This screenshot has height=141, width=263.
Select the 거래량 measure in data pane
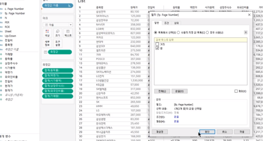tap(9, 55)
